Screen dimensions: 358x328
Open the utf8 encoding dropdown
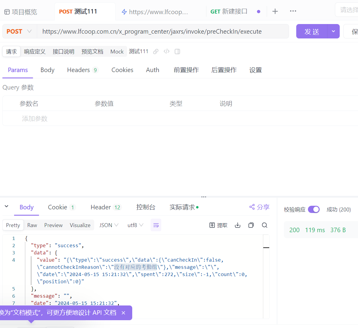tap(136, 225)
